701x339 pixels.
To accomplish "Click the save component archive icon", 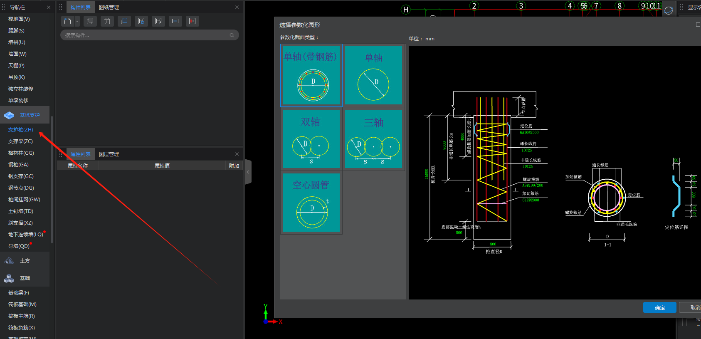I will pos(141,21).
